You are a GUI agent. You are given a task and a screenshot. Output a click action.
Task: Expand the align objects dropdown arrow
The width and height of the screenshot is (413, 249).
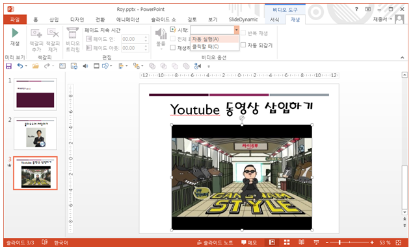tap(127, 66)
